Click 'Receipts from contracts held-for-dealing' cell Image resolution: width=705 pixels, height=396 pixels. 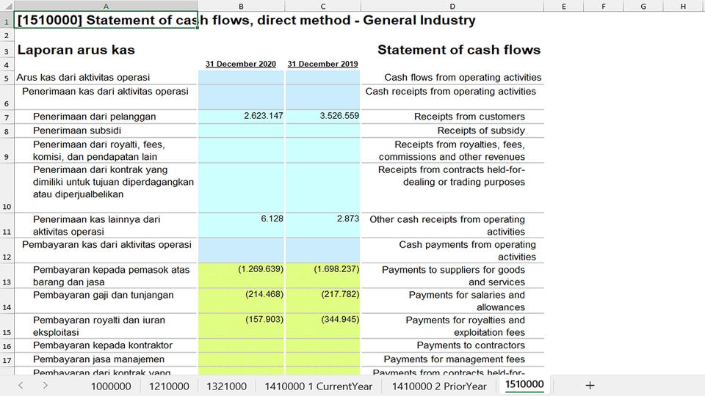point(452,188)
